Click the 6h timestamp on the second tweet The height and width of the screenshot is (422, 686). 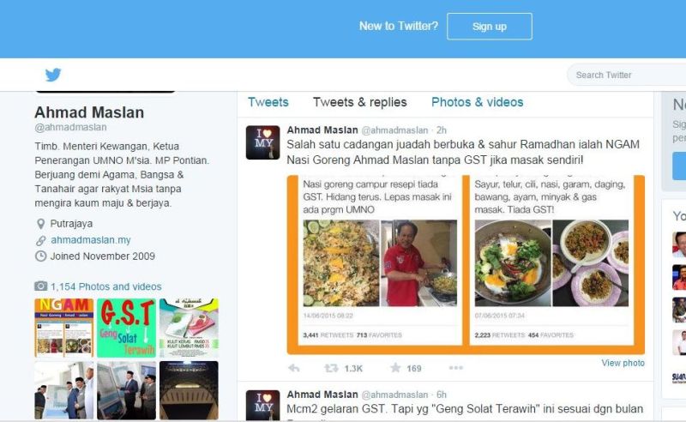point(442,395)
